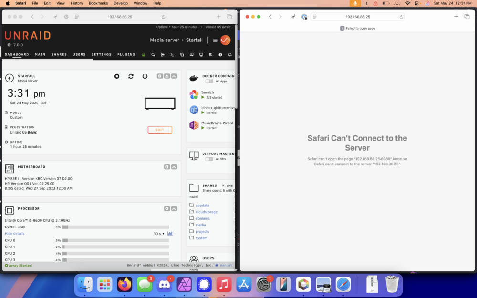Collapse the Starfall tile with chevron
The width and height of the screenshot is (477, 298).
point(174,76)
